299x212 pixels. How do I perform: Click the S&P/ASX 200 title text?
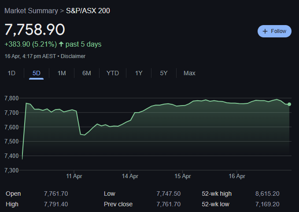coord(88,11)
